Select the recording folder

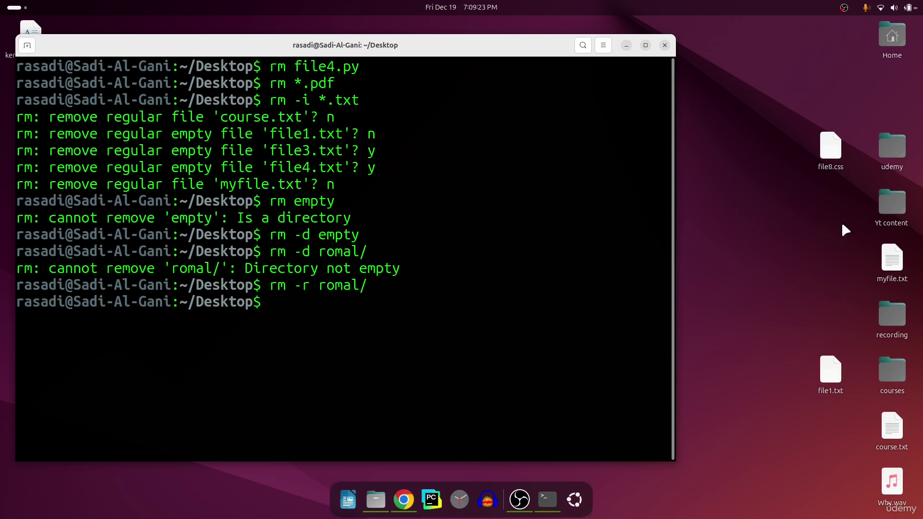(x=892, y=319)
